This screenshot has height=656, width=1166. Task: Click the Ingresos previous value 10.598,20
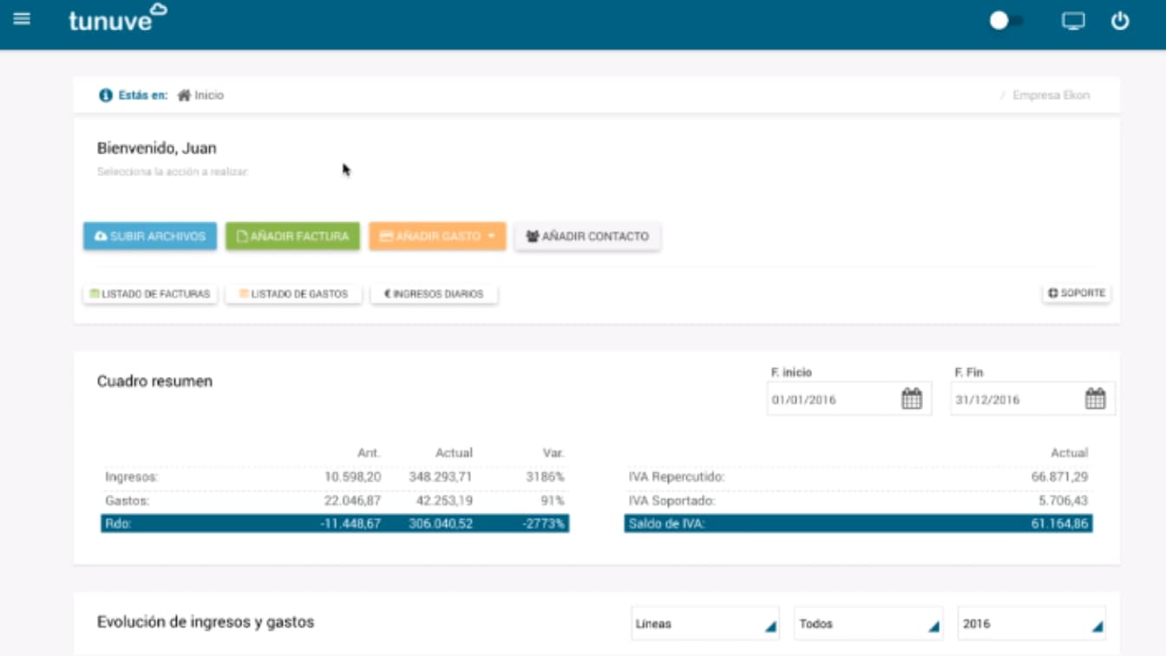click(353, 477)
